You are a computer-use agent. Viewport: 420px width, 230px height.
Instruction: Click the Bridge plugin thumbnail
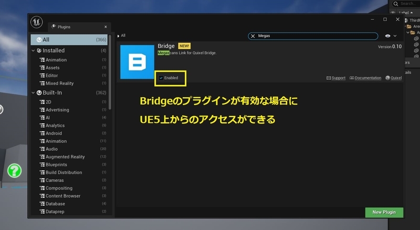137,62
